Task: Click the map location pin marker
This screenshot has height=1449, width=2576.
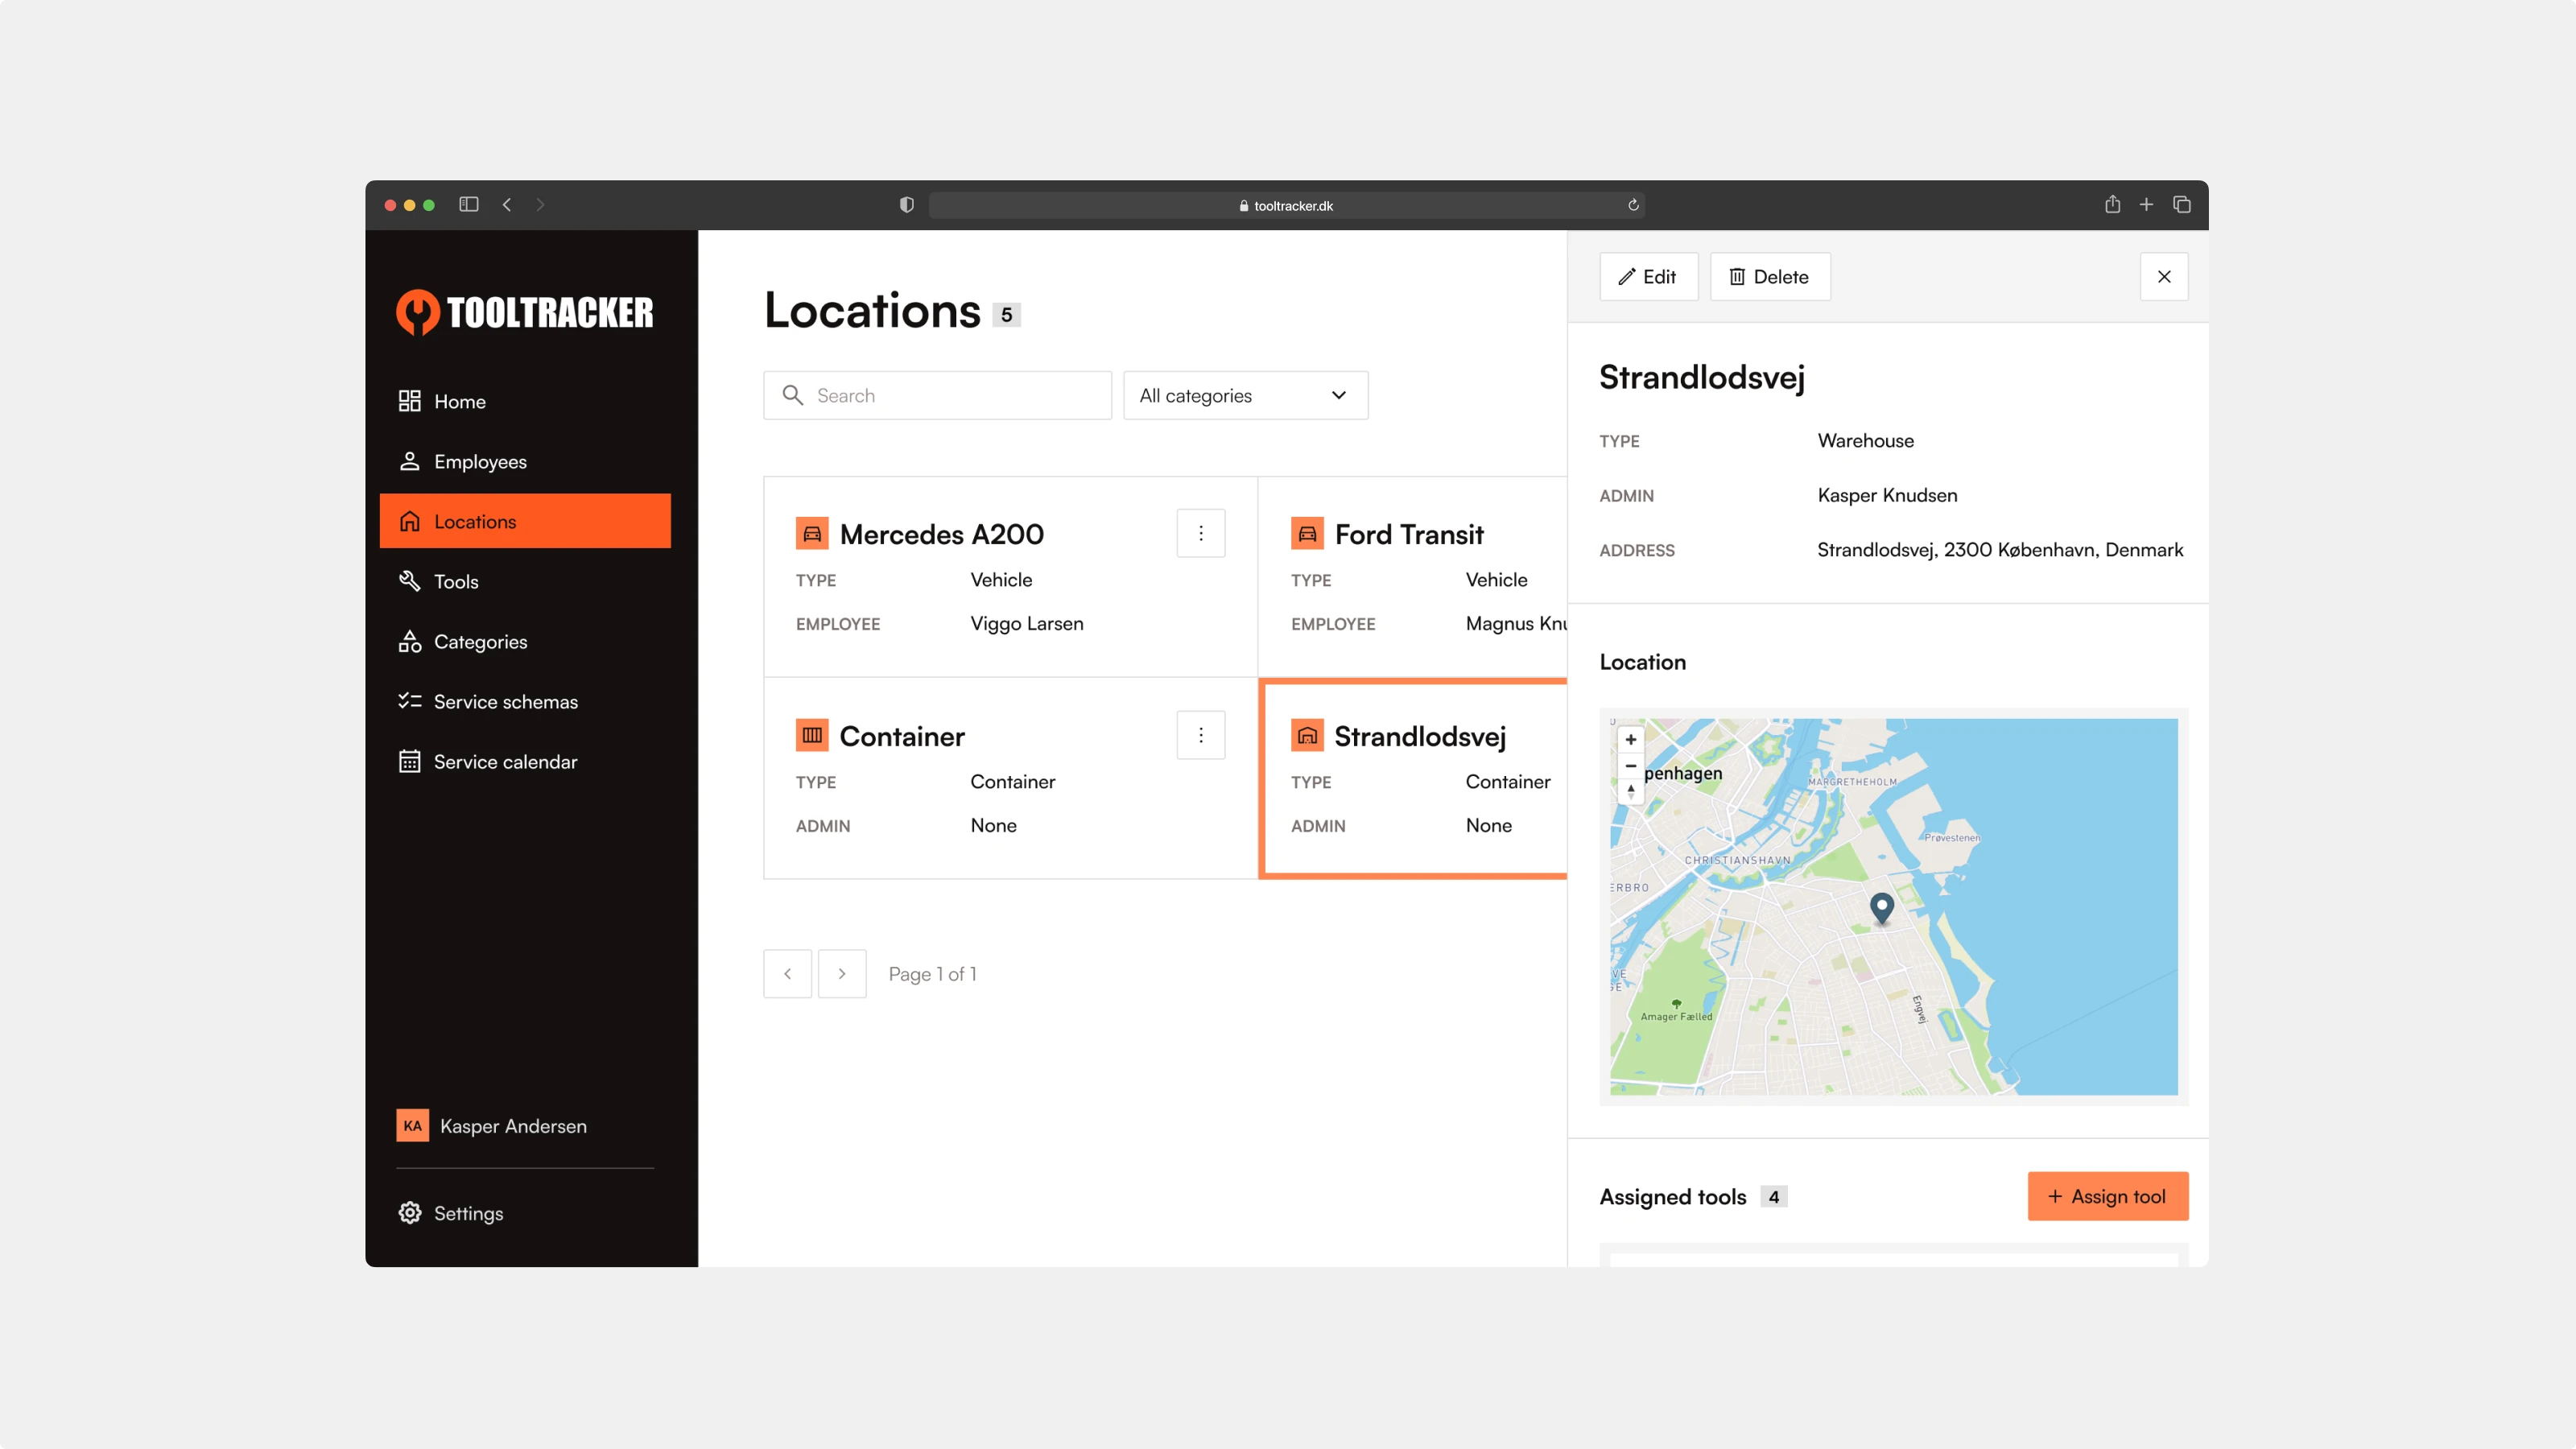Action: pyautogui.click(x=1881, y=906)
